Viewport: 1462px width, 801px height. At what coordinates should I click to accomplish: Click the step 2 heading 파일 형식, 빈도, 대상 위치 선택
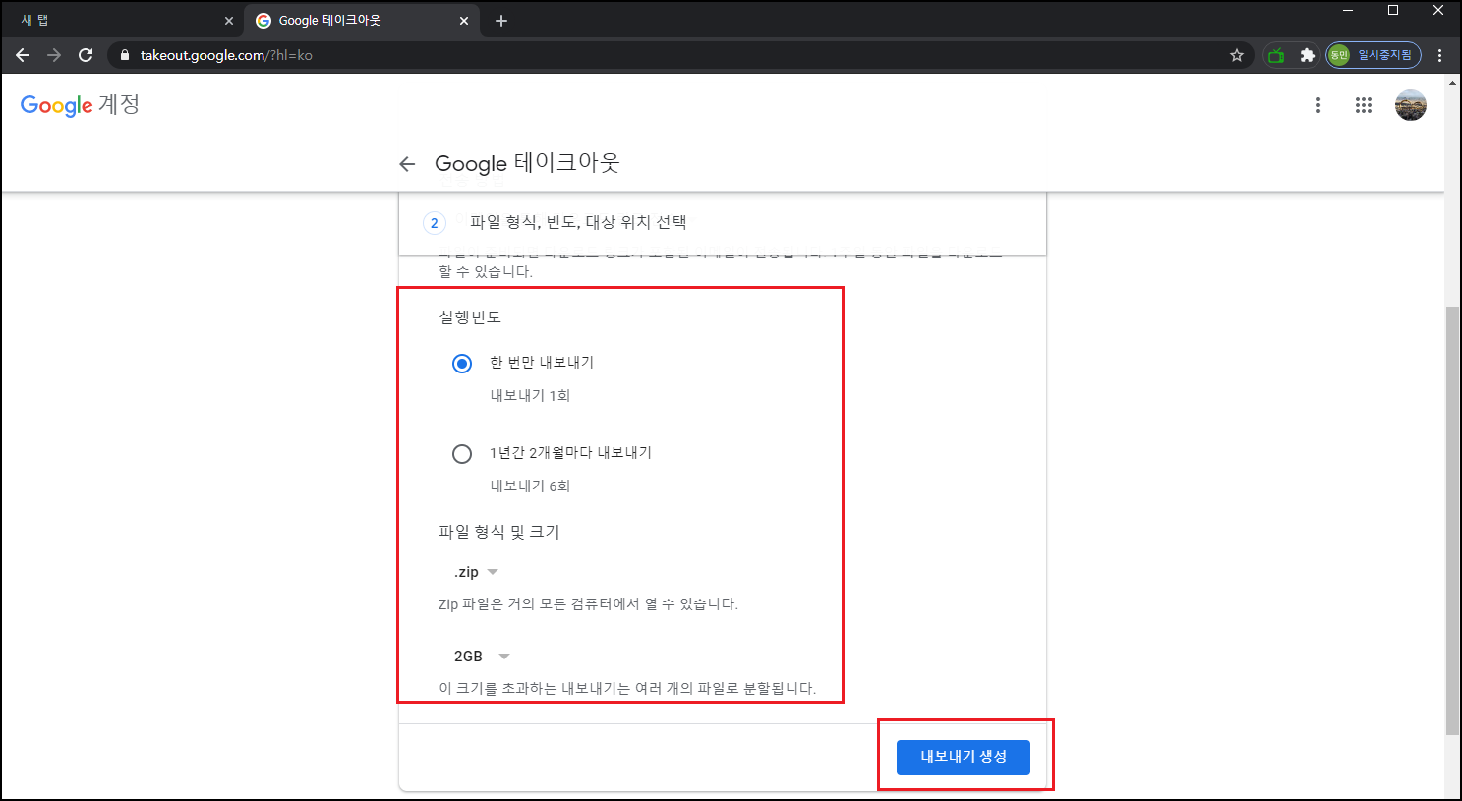[578, 222]
